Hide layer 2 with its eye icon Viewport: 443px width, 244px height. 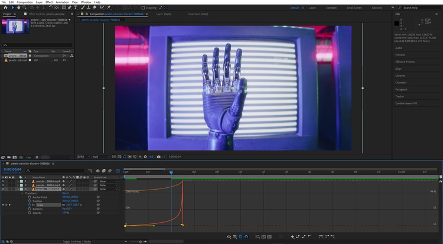(3, 185)
